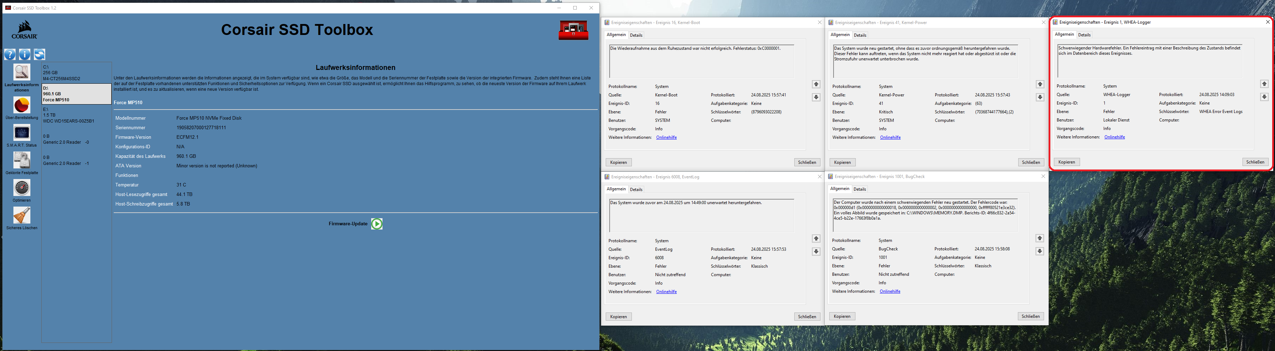Click firmware version value ECFM12.1
This screenshot has width=1275, height=351.
[x=187, y=137]
